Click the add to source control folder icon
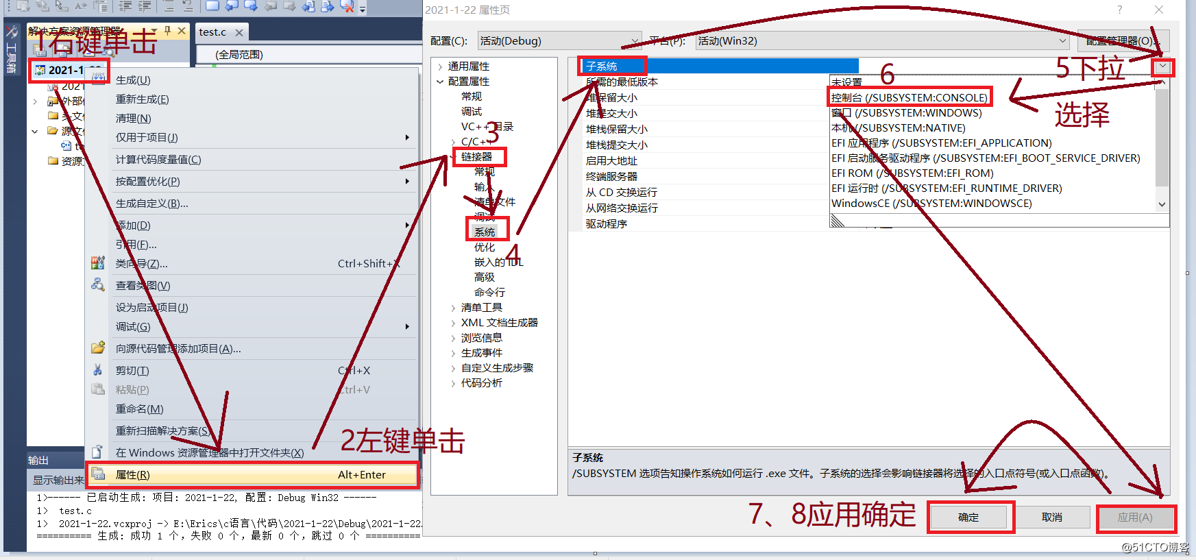This screenshot has height=560, width=1196. 98,348
